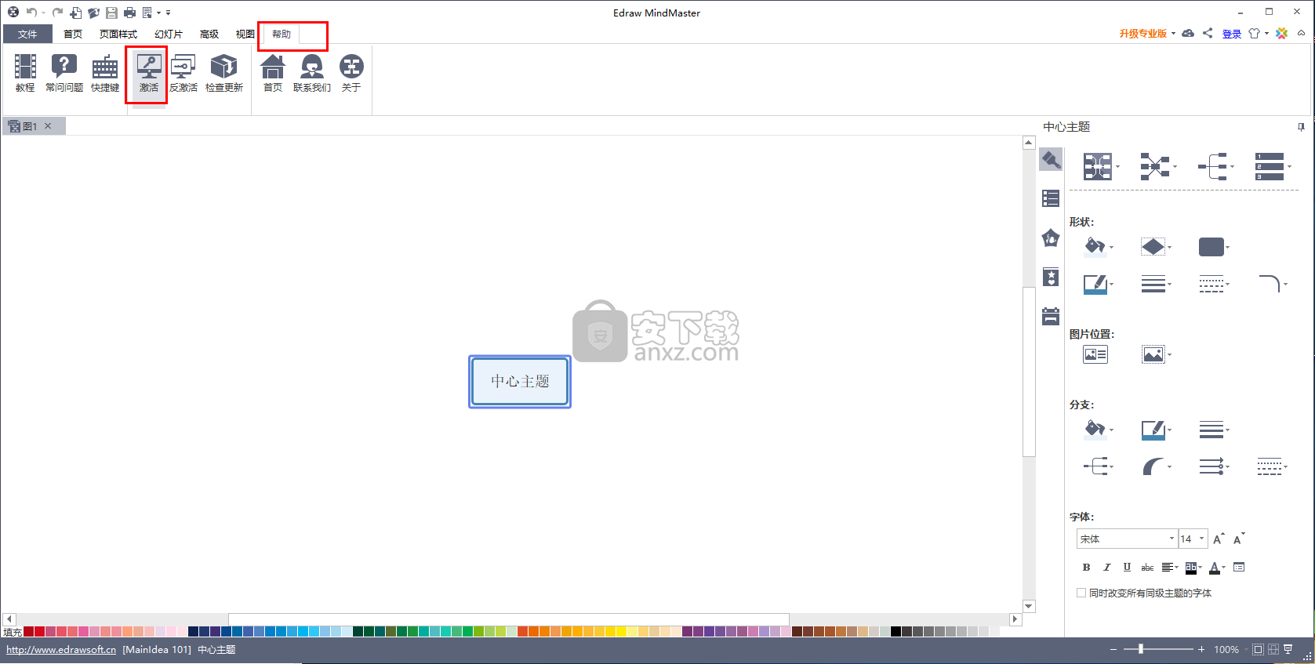Show the 快捷键 keyboard shortcuts
Viewport: 1315px width, 664px height.
pyautogui.click(x=105, y=73)
